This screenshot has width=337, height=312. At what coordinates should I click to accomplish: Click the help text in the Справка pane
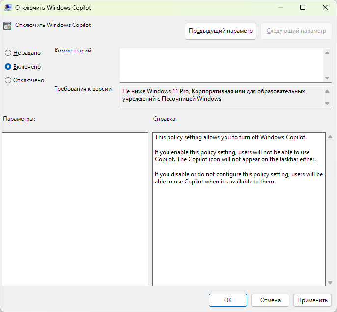(238, 160)
